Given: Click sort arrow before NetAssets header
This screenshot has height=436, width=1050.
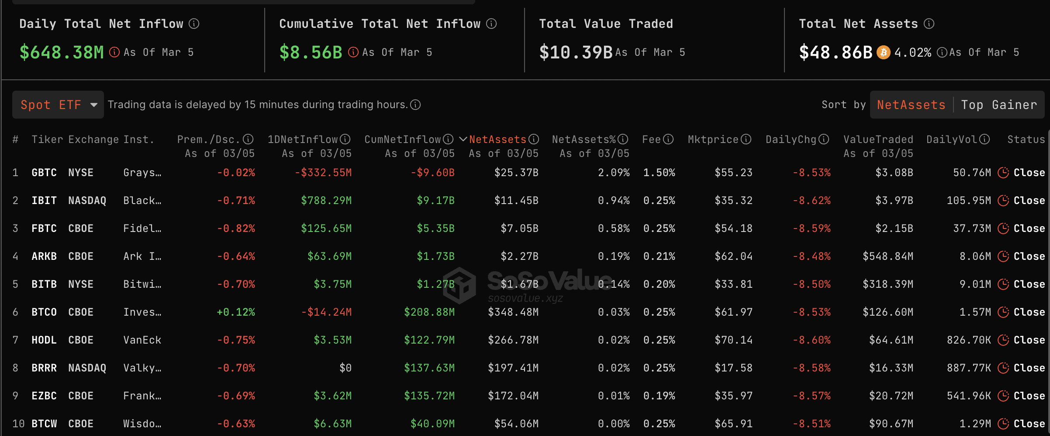Looking at the screenshot, I should point(463,140).
